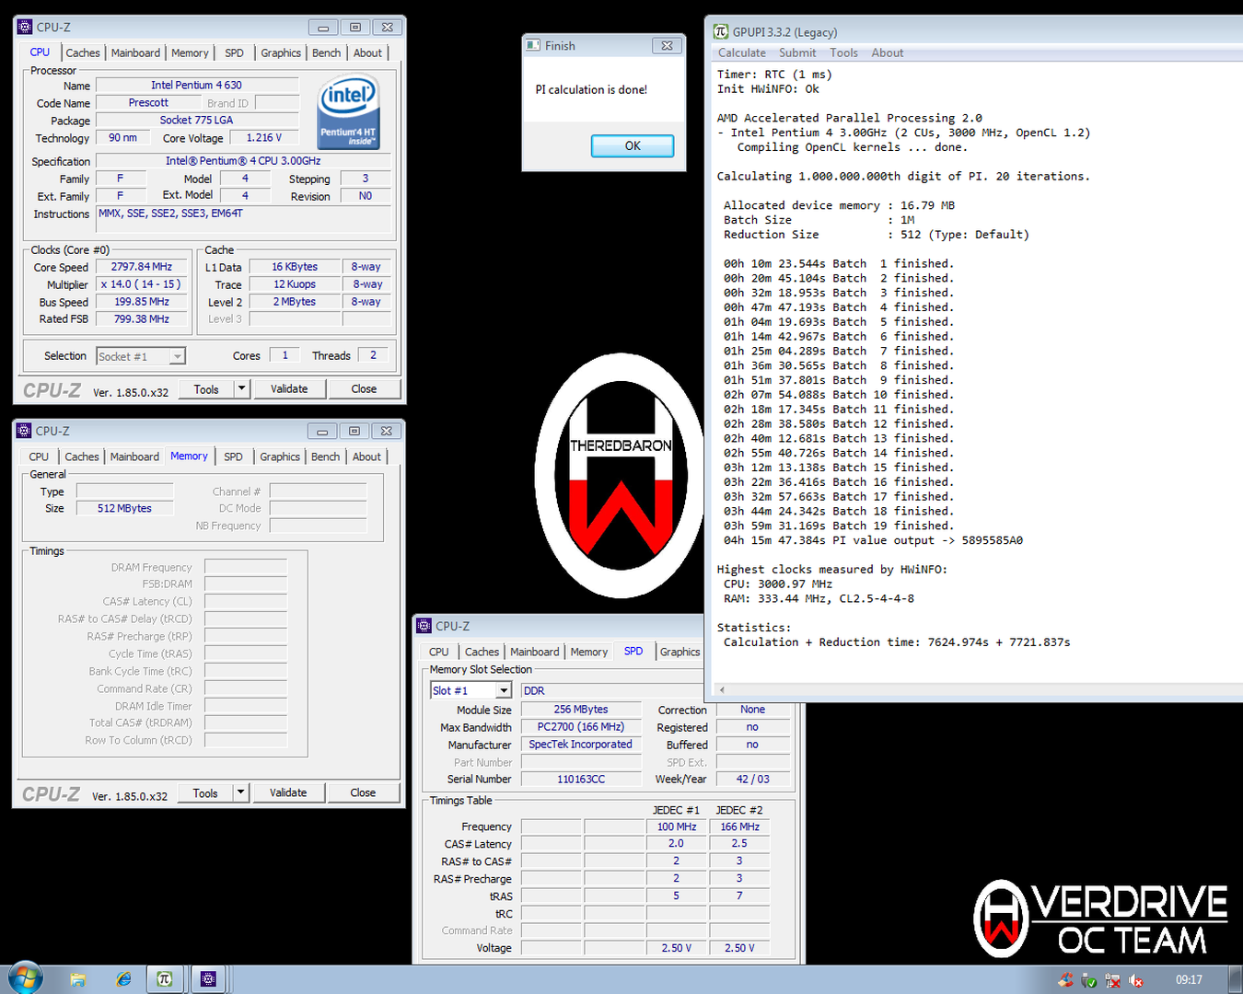Click the green-check device tray icon
This screenshot has height=994, width=1243.
click(x=1089, y=980)
